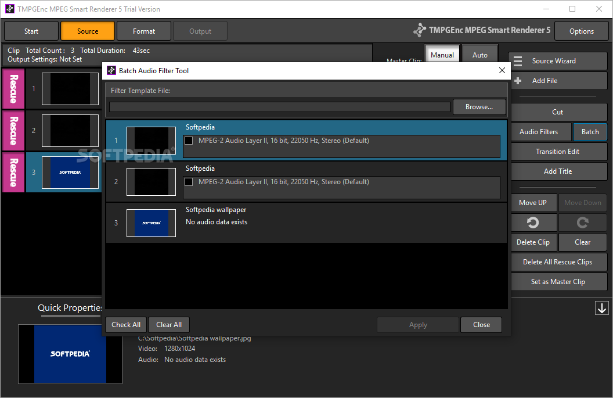The height and width of the screenshot is (398, 613).
Task: Click the Batch button beside Audio Filters
Action: (x=590, y=132)
